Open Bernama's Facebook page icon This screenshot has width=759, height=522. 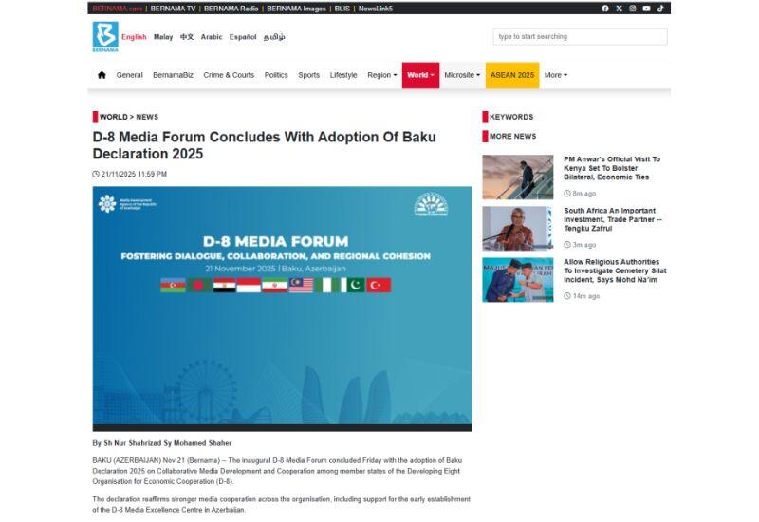(605, 9)
